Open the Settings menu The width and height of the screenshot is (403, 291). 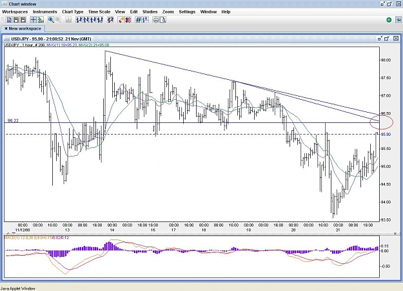pos(187,12)
